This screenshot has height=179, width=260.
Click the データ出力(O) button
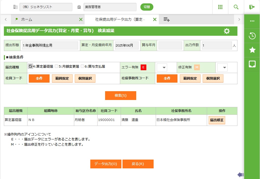[x=106, y=164]
